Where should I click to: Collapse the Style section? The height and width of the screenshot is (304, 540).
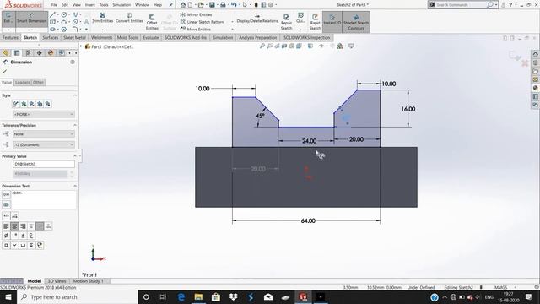75,95
